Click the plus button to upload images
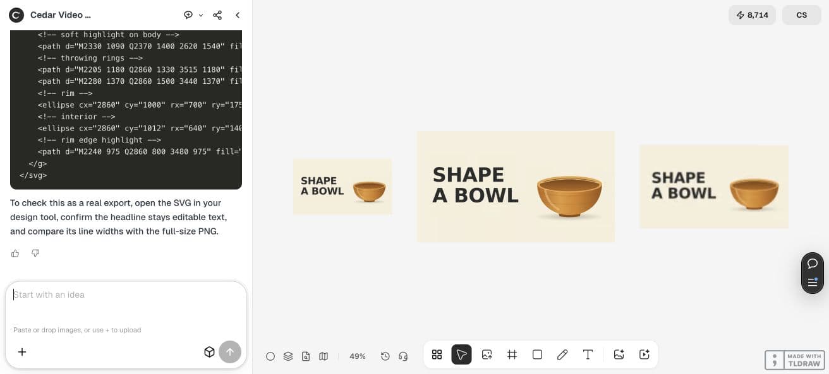The image size is (829, 374). point(22,352)
